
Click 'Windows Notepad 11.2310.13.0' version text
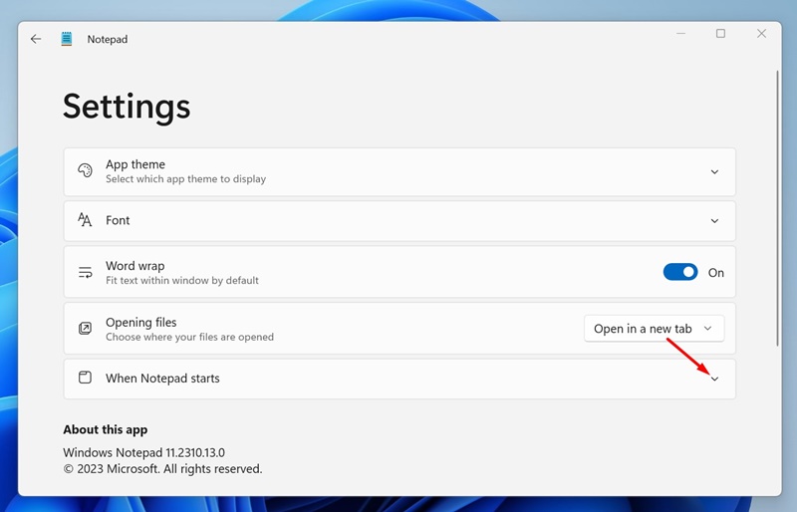pyautogui.click(x=143, y=452)
